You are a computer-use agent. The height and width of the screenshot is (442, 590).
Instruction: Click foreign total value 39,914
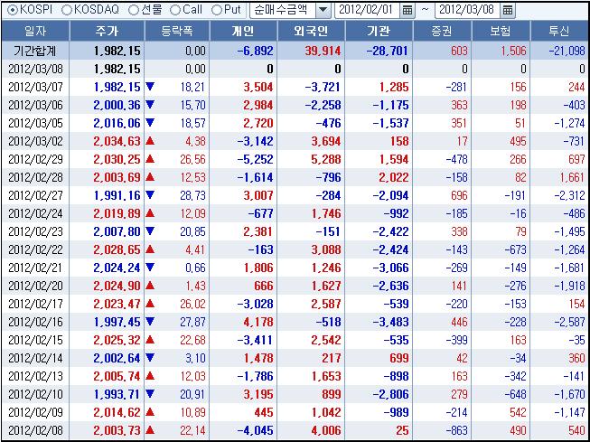pyautogui.click(x=321, y=51)
